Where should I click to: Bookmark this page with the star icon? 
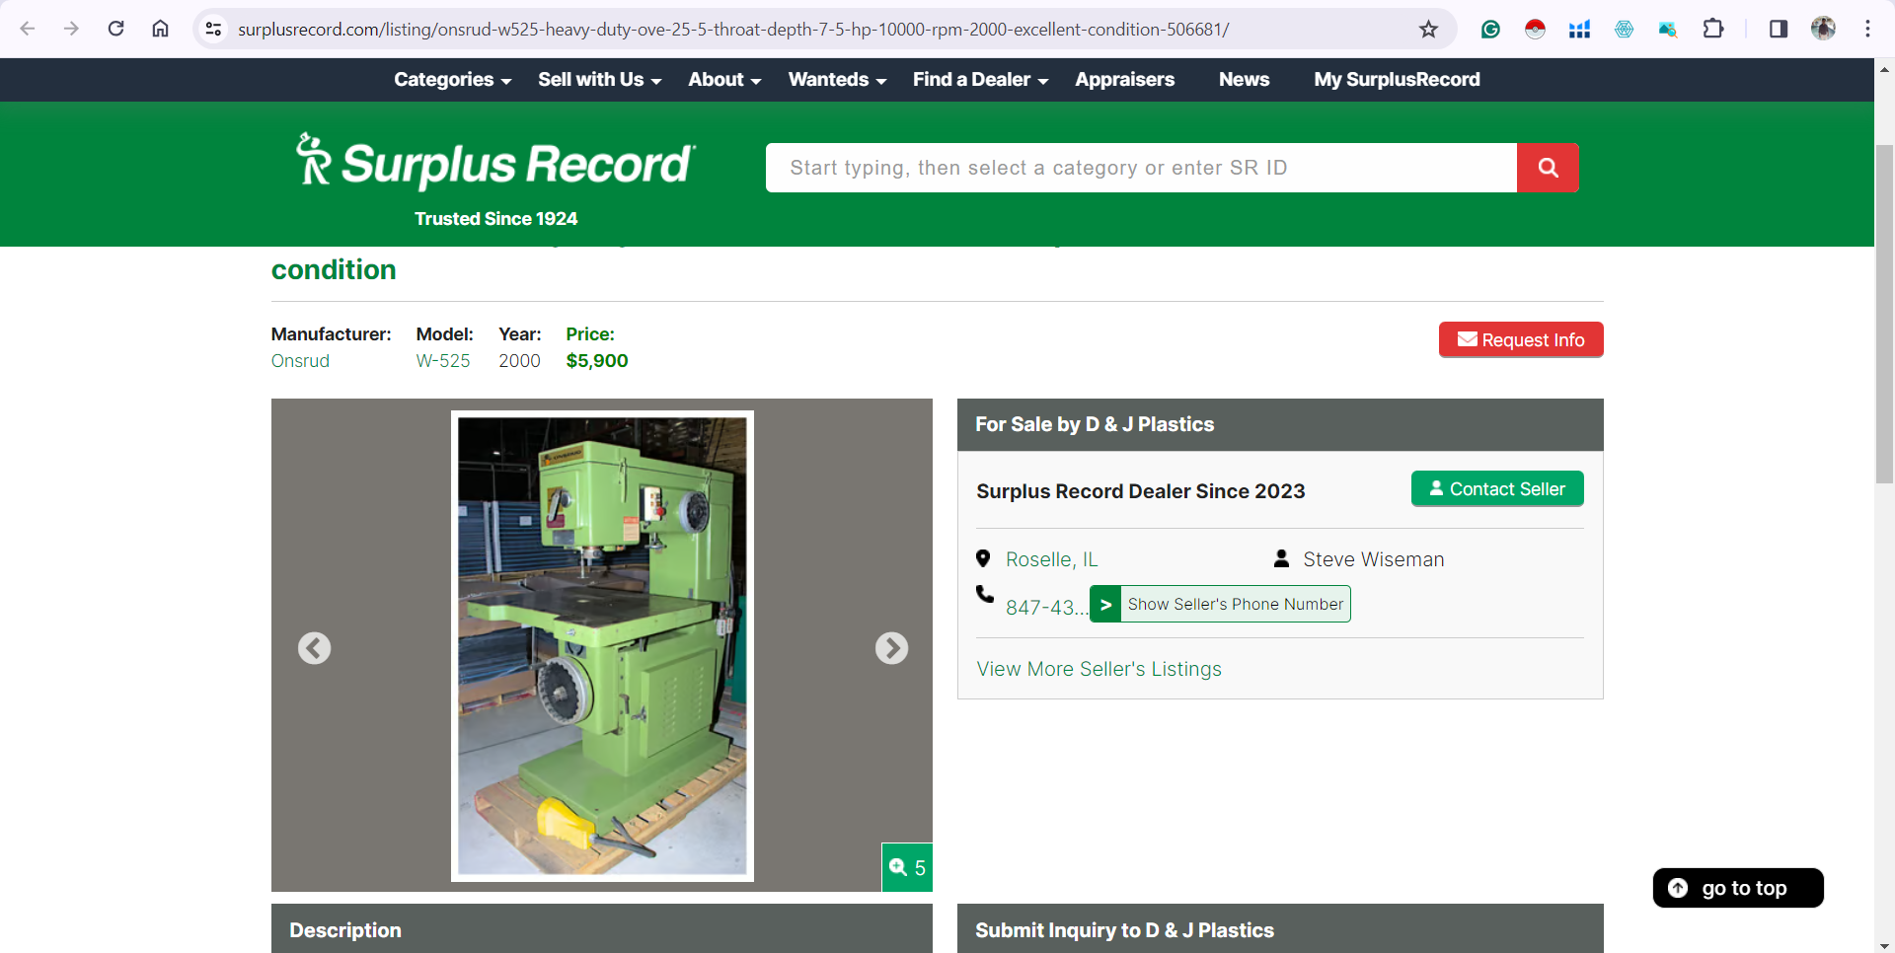[1428, 29]
